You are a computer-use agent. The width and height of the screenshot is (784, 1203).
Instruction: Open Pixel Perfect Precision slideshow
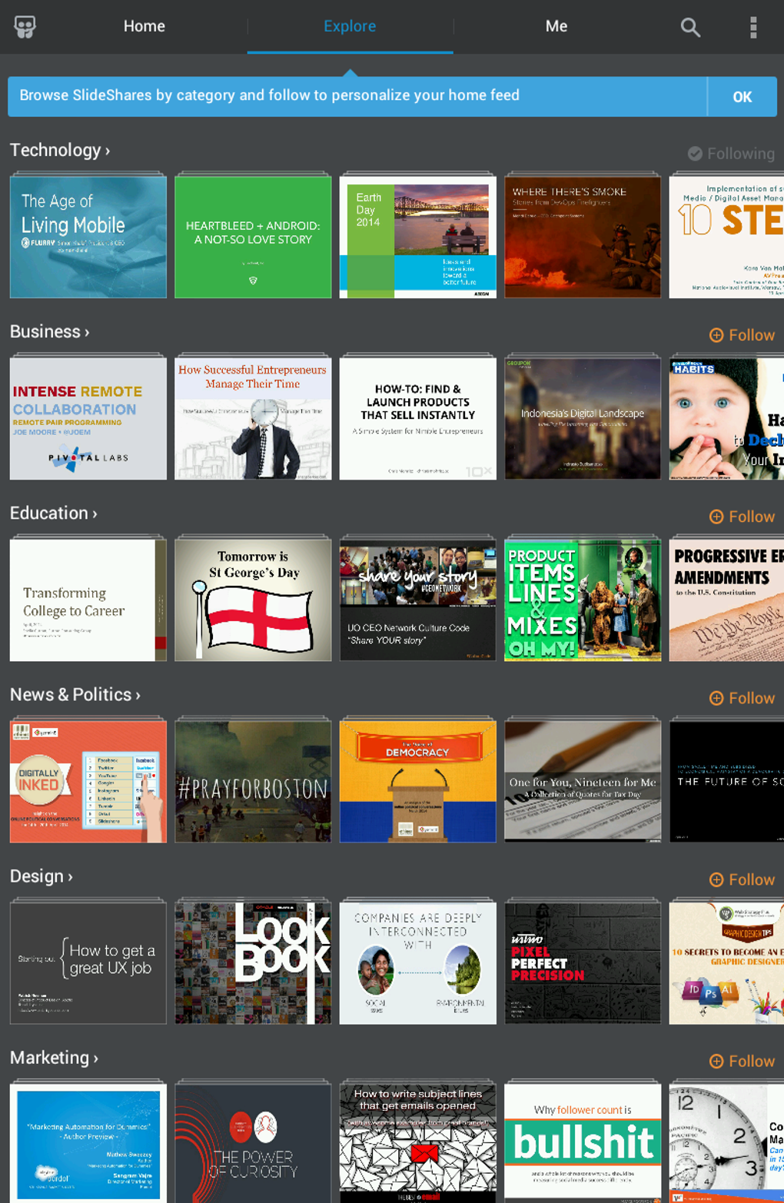click(x=583, y=962)
